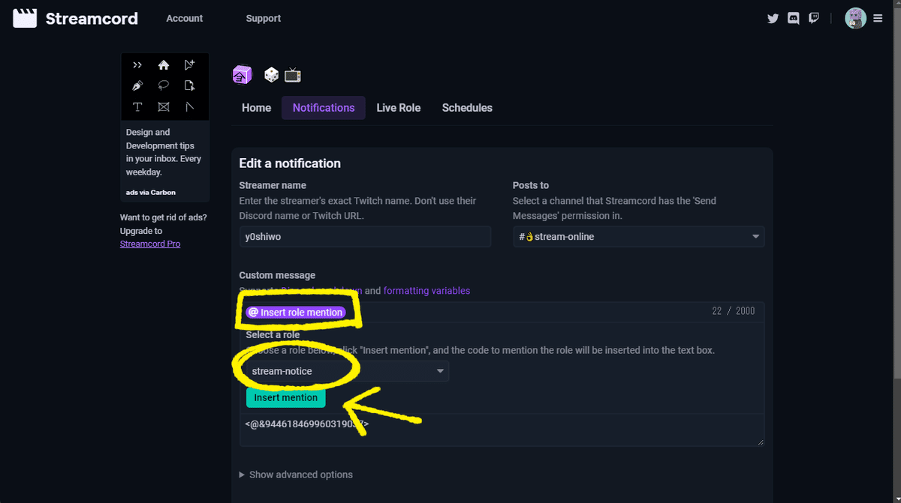Click the Streamcord clapperboard logo

pyautogui.click(x=25, y=18)
